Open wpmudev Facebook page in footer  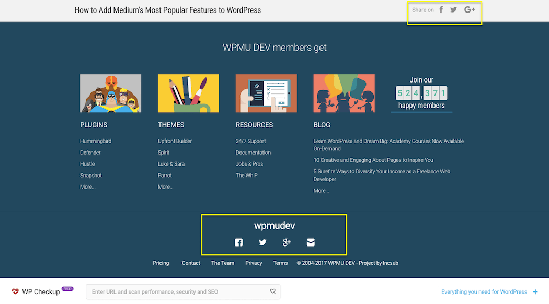[239, 242]
